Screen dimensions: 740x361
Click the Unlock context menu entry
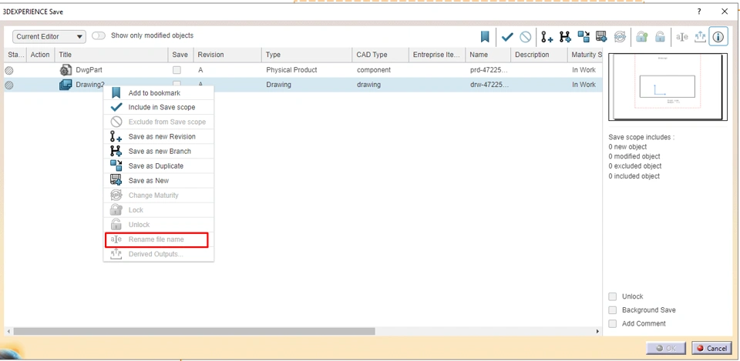[x=158, y=225]
